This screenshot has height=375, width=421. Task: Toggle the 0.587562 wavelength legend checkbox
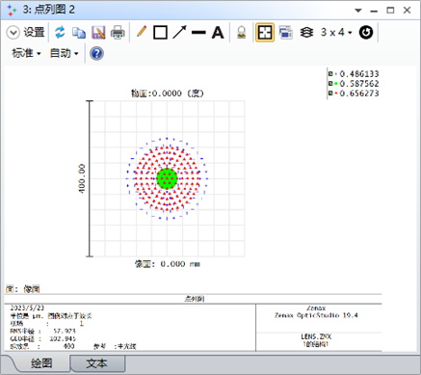coord(330,84)
